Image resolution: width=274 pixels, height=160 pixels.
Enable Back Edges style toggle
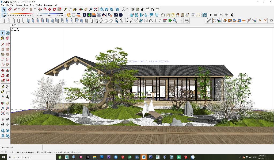click(x=168, y=15)
